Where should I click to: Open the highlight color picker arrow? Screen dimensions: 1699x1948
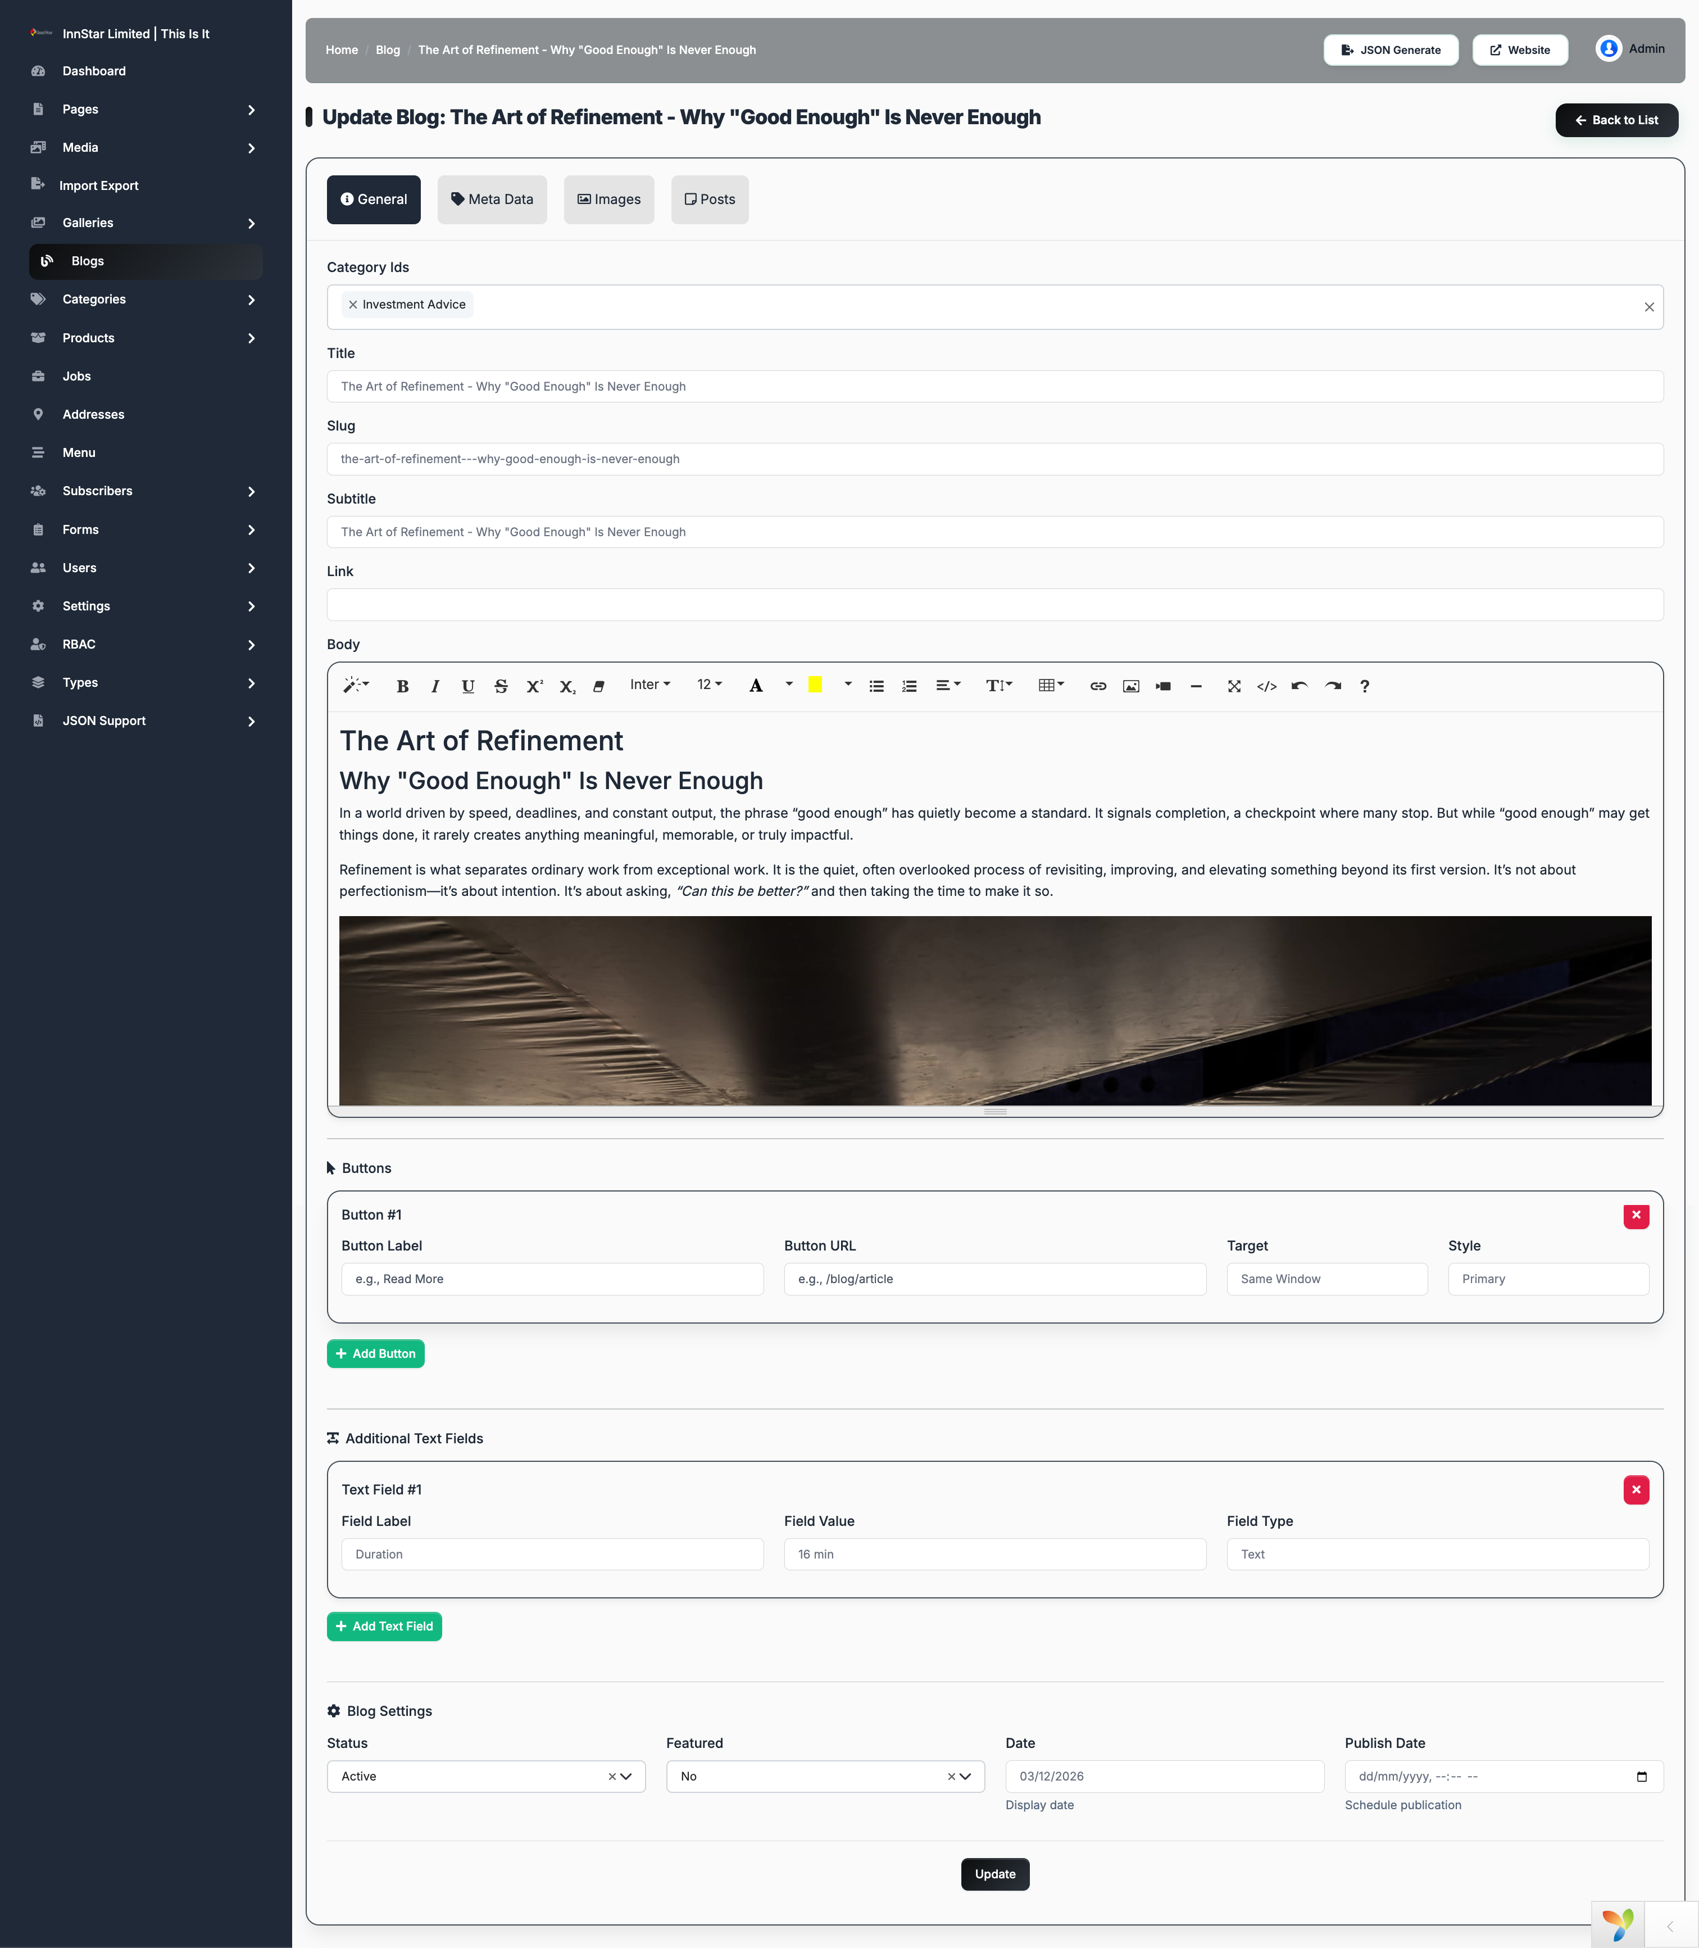pyautogui.click(x=848, y=685)
